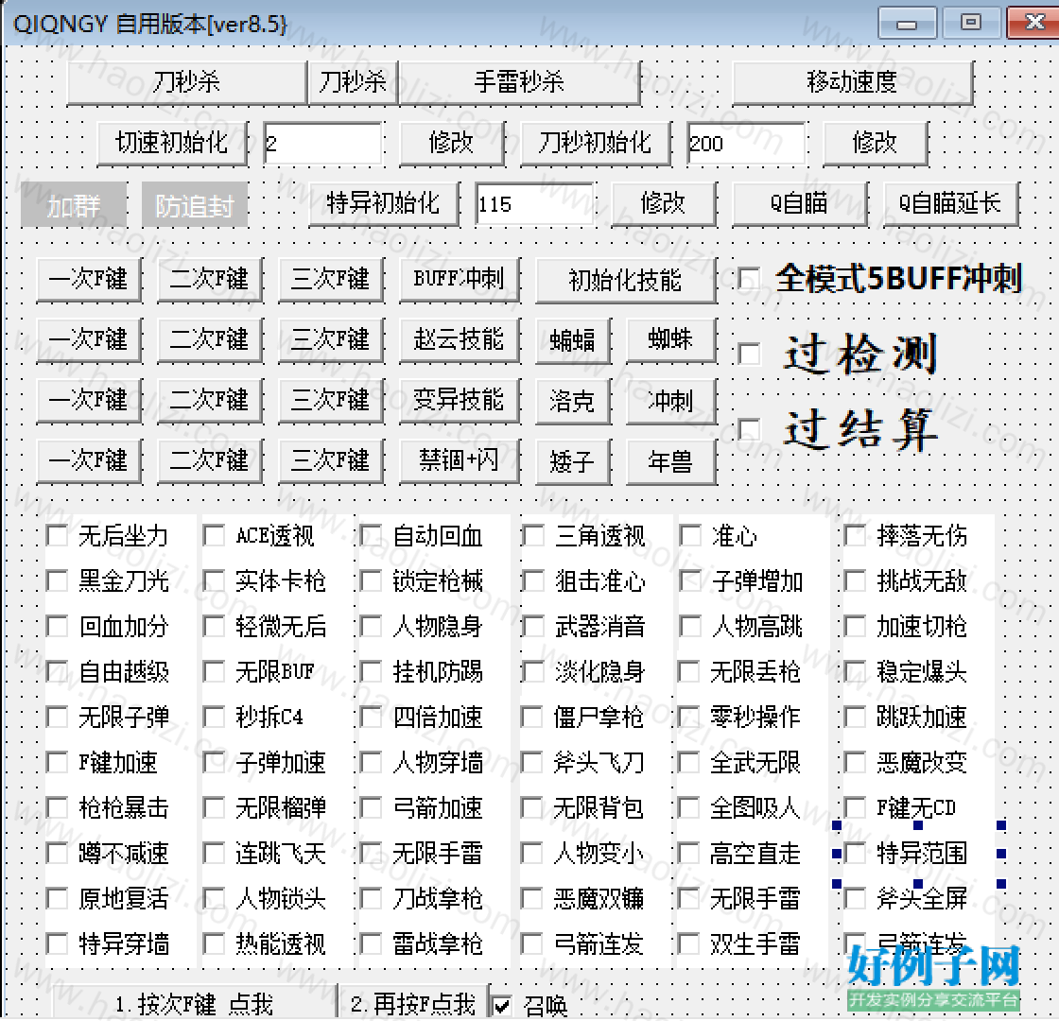Enable 全模式5BUFF冲刺 checkbox
The height and width of the screenshot is (1021, 1059).
tap(748, 279)
